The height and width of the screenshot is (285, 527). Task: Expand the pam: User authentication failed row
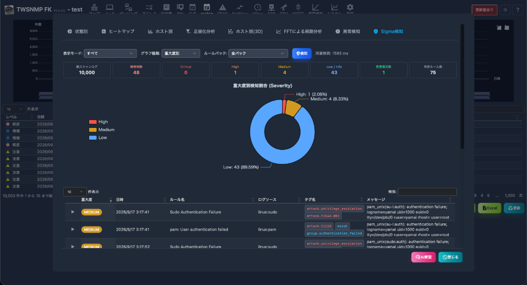tap(73, 230)
